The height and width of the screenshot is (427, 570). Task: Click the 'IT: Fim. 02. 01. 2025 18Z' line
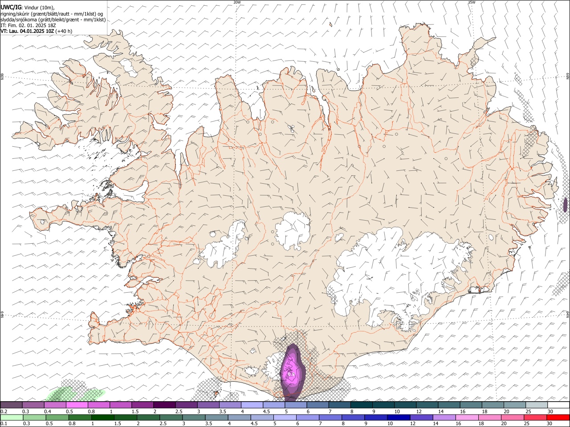click(28, 25)
